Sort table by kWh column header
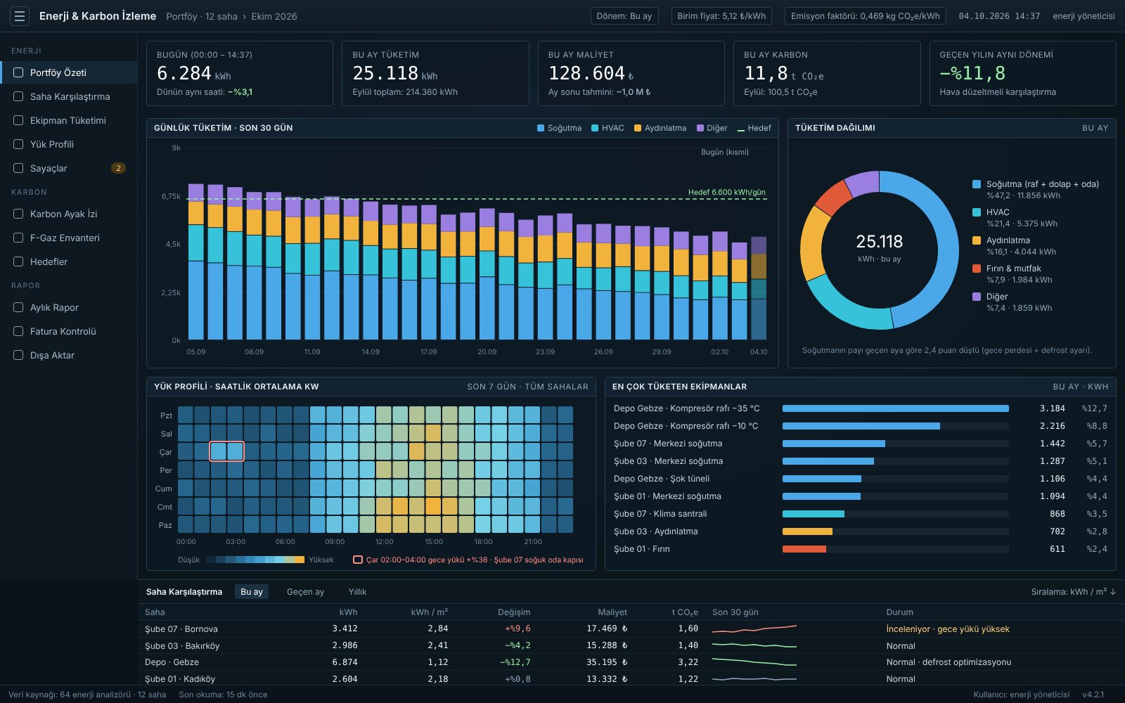The width and height of the screenshot is (1125, 703). (x=348, y=612)
